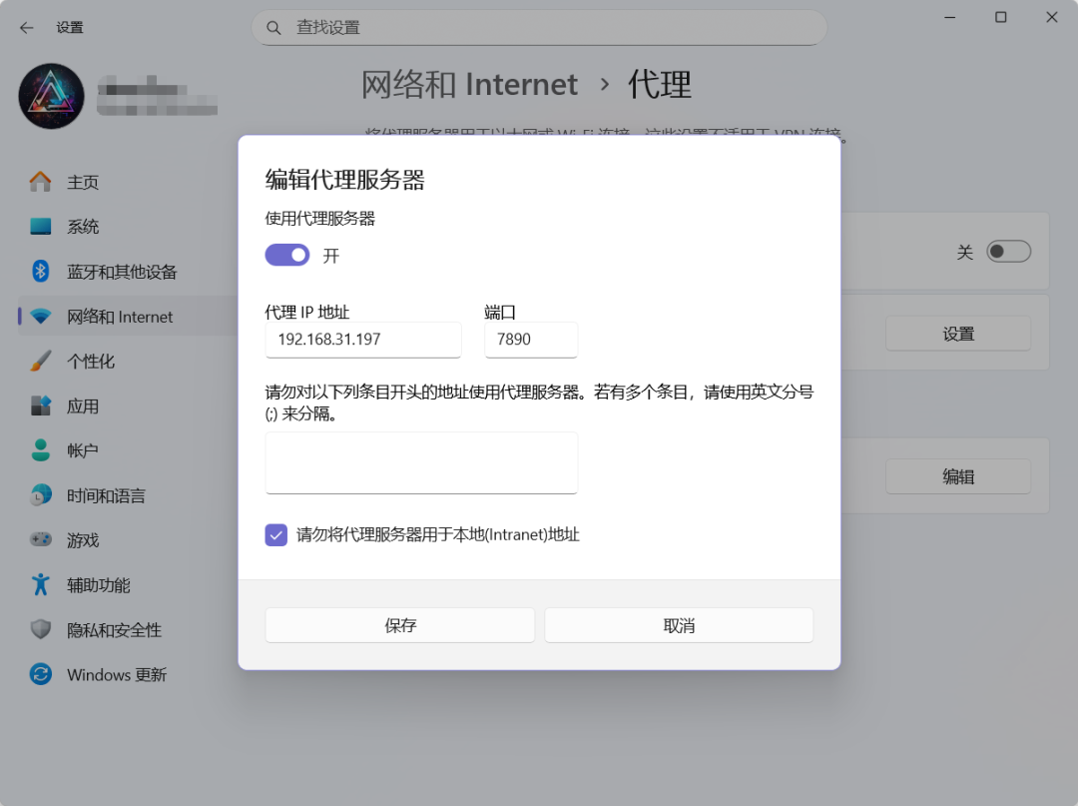The width and height of the screenshot is (1078, 806).
Task: Click inside the 端口 port input field
Action: 530,340
